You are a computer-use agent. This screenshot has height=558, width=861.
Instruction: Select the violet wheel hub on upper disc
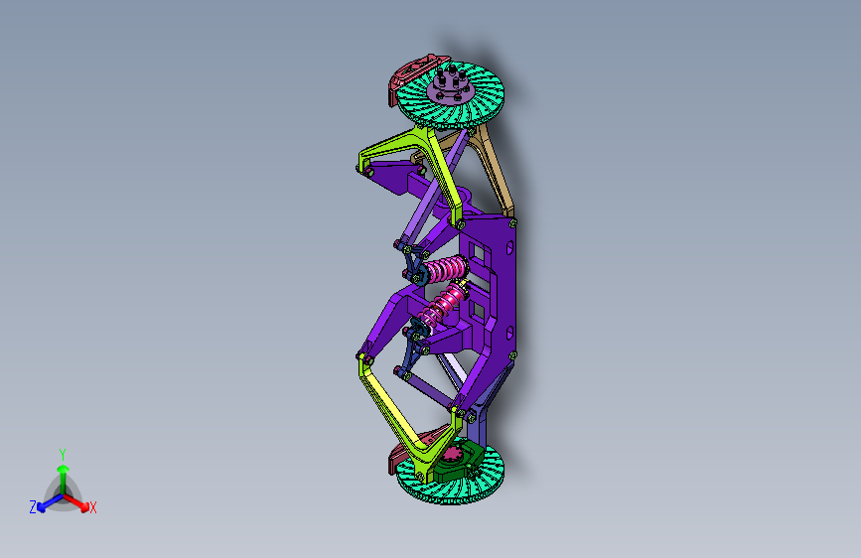[x=452, y=86]
